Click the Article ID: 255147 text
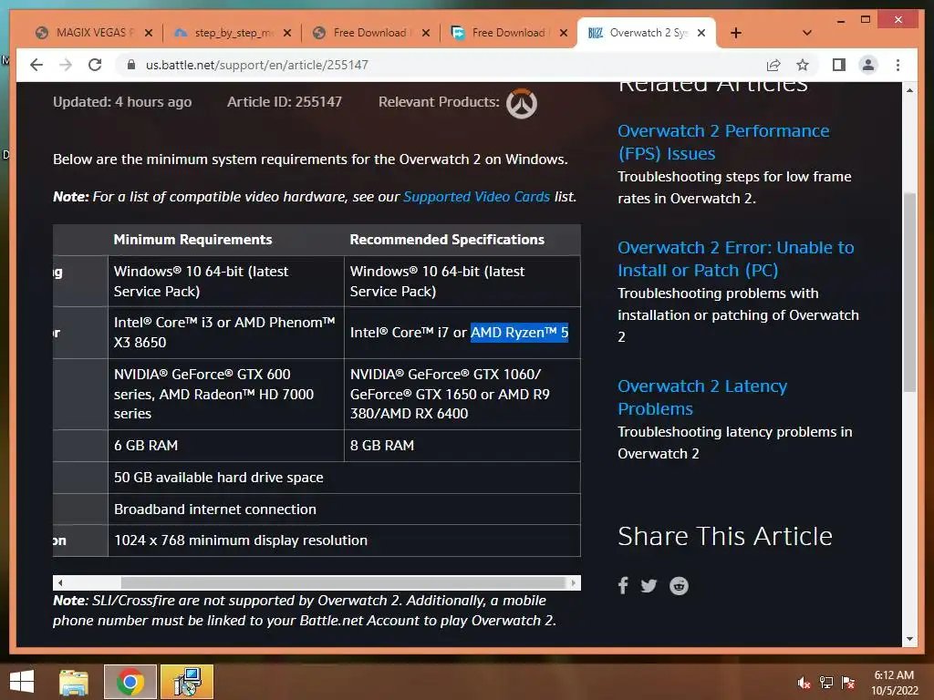This screenshot has width=934, height=700. [x=285, y=102]
